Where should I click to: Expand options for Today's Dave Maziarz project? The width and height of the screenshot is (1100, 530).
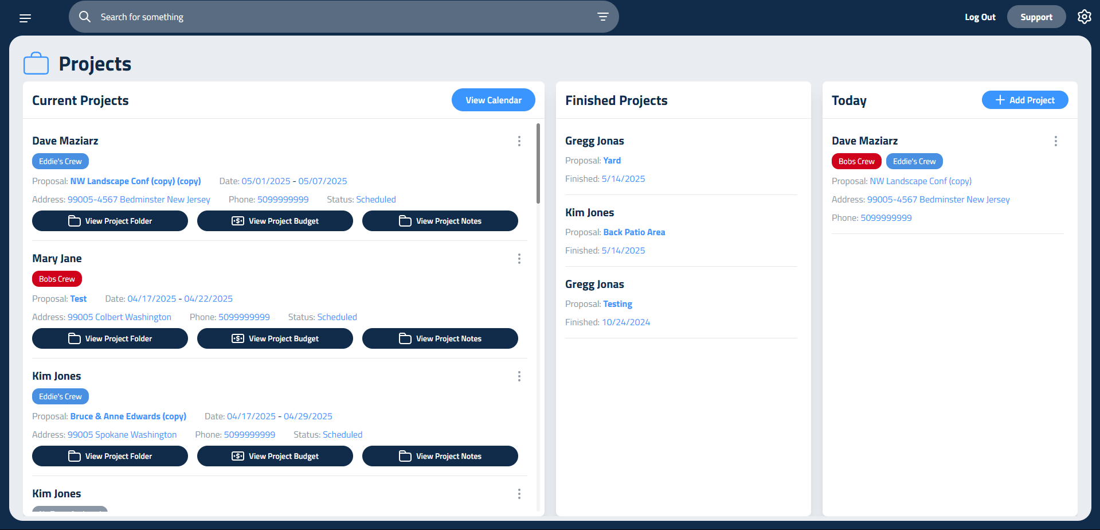(x=1055, y=141)
